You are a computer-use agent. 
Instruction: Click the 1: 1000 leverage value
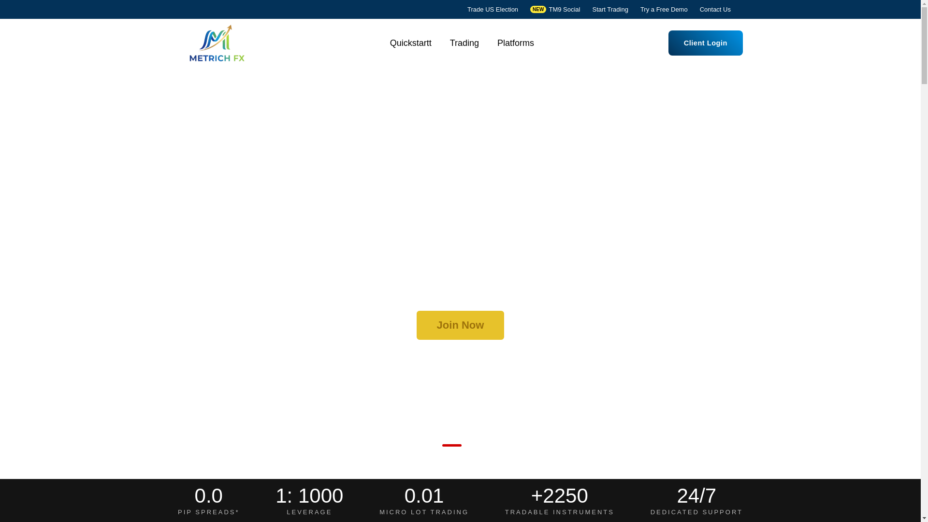point(309,496)
